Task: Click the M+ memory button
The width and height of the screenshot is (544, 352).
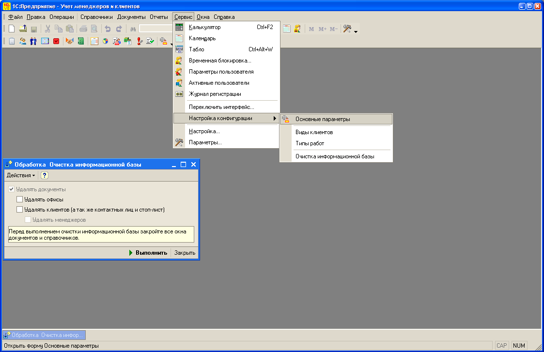Action: pyautogui.click(x=322, y=29)
